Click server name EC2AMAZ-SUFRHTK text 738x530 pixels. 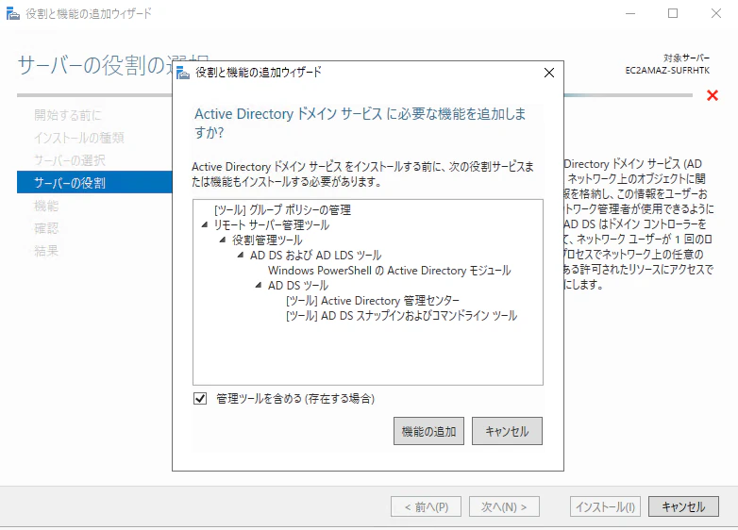667,71
